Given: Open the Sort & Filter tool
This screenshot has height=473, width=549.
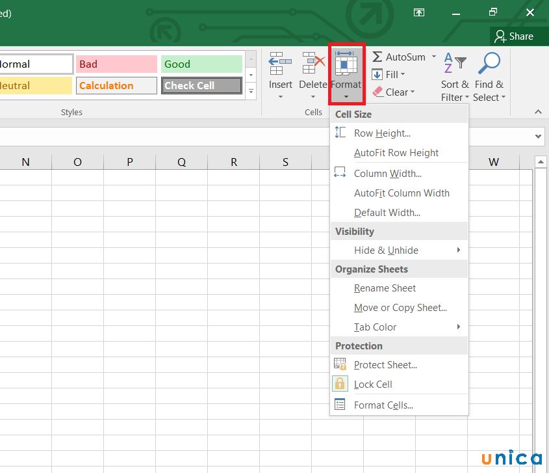Looking at the screenshot, I should pyautogui.click(x=454, y=64).
